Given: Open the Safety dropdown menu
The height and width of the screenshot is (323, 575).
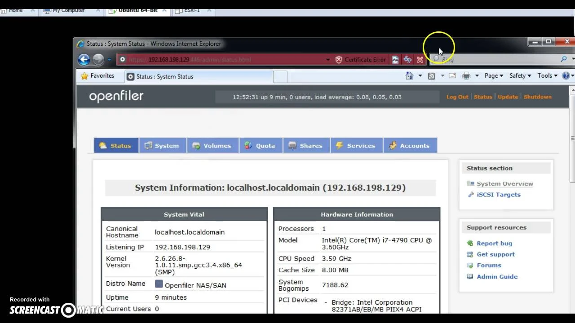Looking at the screenshot, I should pos(520,76).
